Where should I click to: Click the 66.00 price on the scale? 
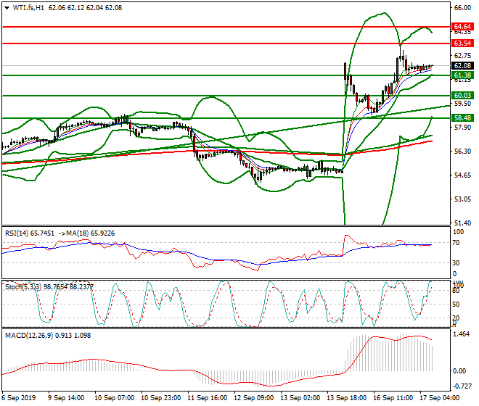tap(462, 8)
